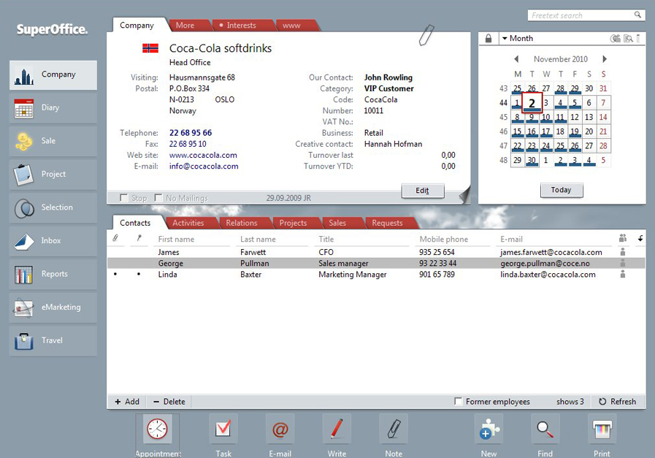
Task: Sort contacts by the pin column header
Action: tap(139, 238)
